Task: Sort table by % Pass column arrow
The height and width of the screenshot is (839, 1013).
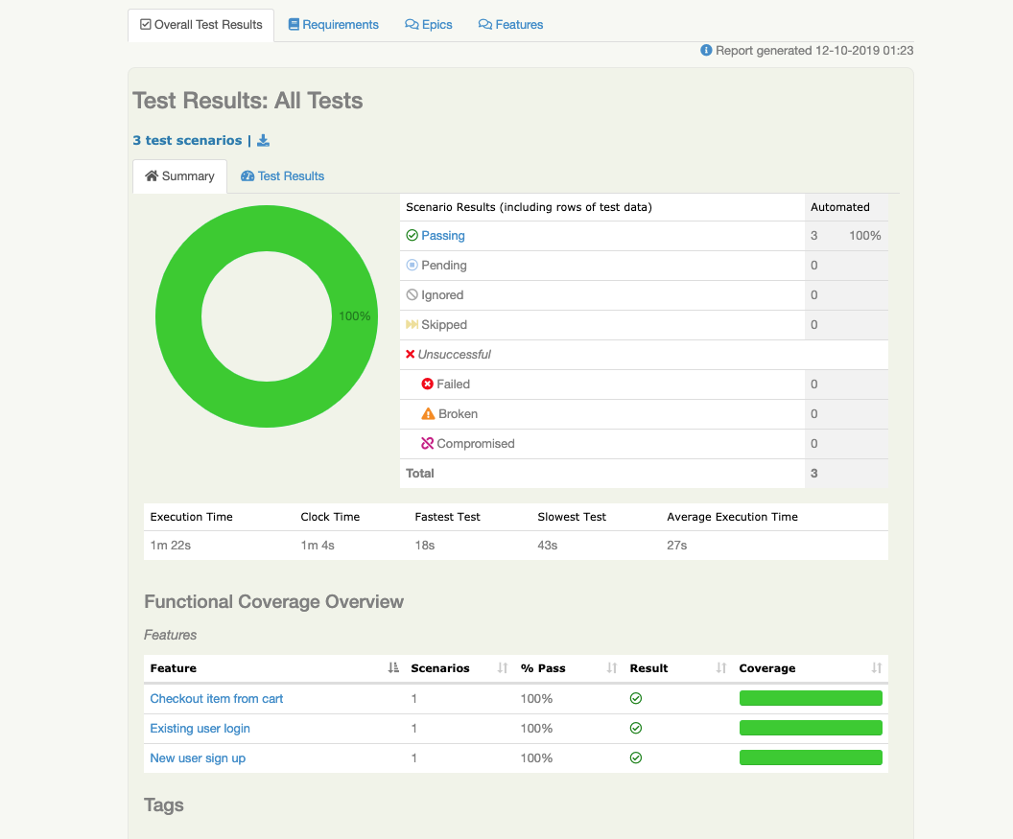Action: pyautogui.click(x=612, y=668)
